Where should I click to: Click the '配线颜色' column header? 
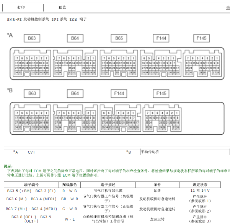coord(70,185)
